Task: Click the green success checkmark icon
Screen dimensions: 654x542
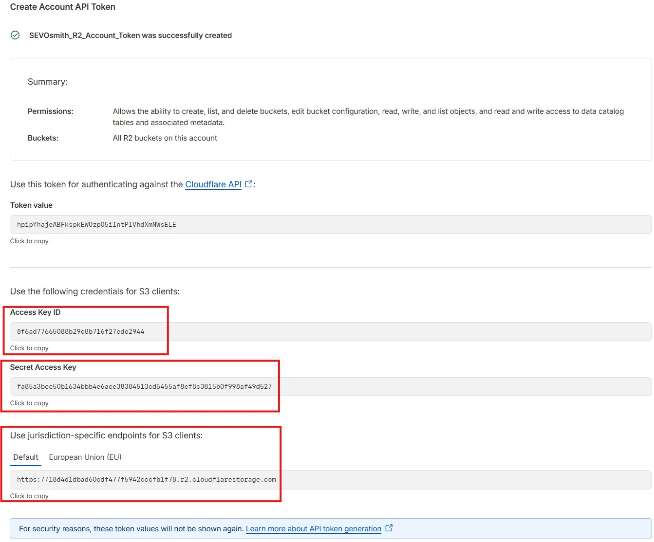Action: tap(15, 35)
